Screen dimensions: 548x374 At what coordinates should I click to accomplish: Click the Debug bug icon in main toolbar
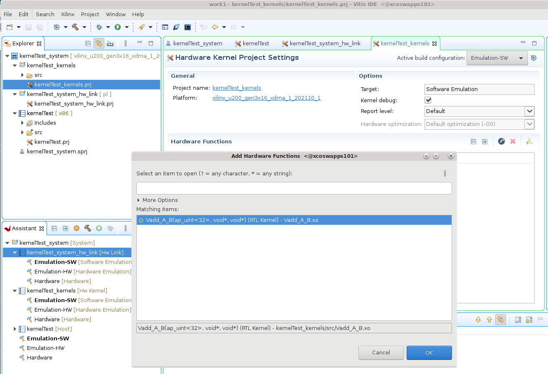pyautogui.click(x=99, y=27)
